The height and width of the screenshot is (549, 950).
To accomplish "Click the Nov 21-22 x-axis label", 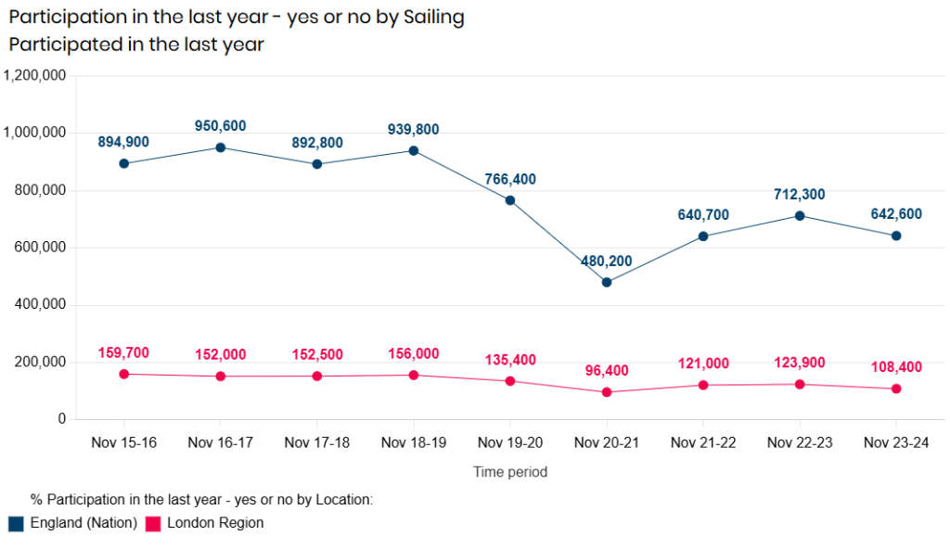I will click(703, 443).
